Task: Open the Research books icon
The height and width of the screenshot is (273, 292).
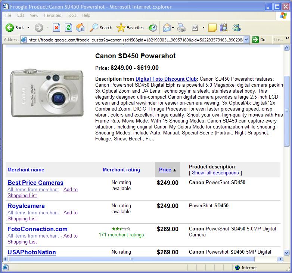Action: pos(224,28)
